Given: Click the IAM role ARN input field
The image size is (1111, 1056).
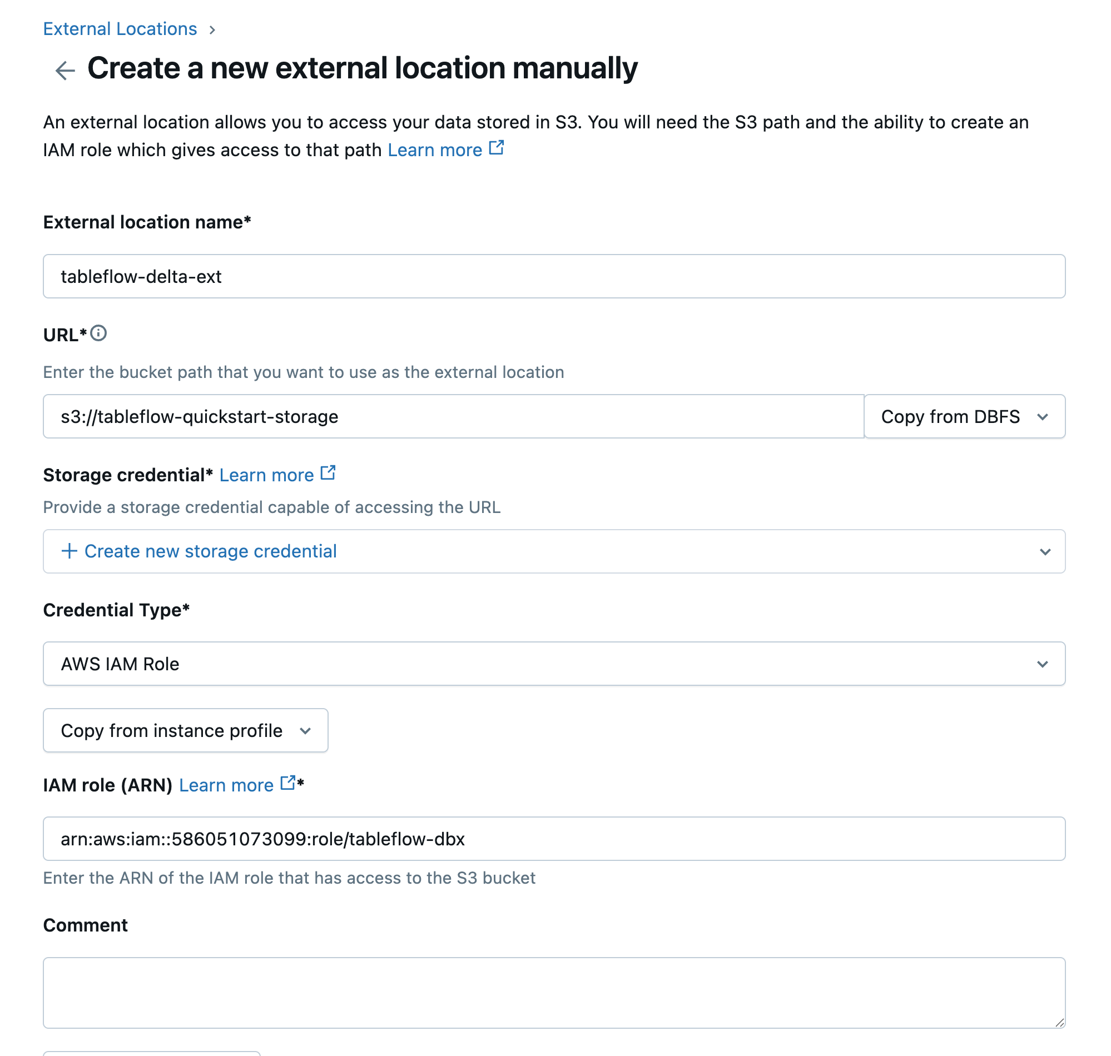Looking at the screenshot, I should (554, 839).
